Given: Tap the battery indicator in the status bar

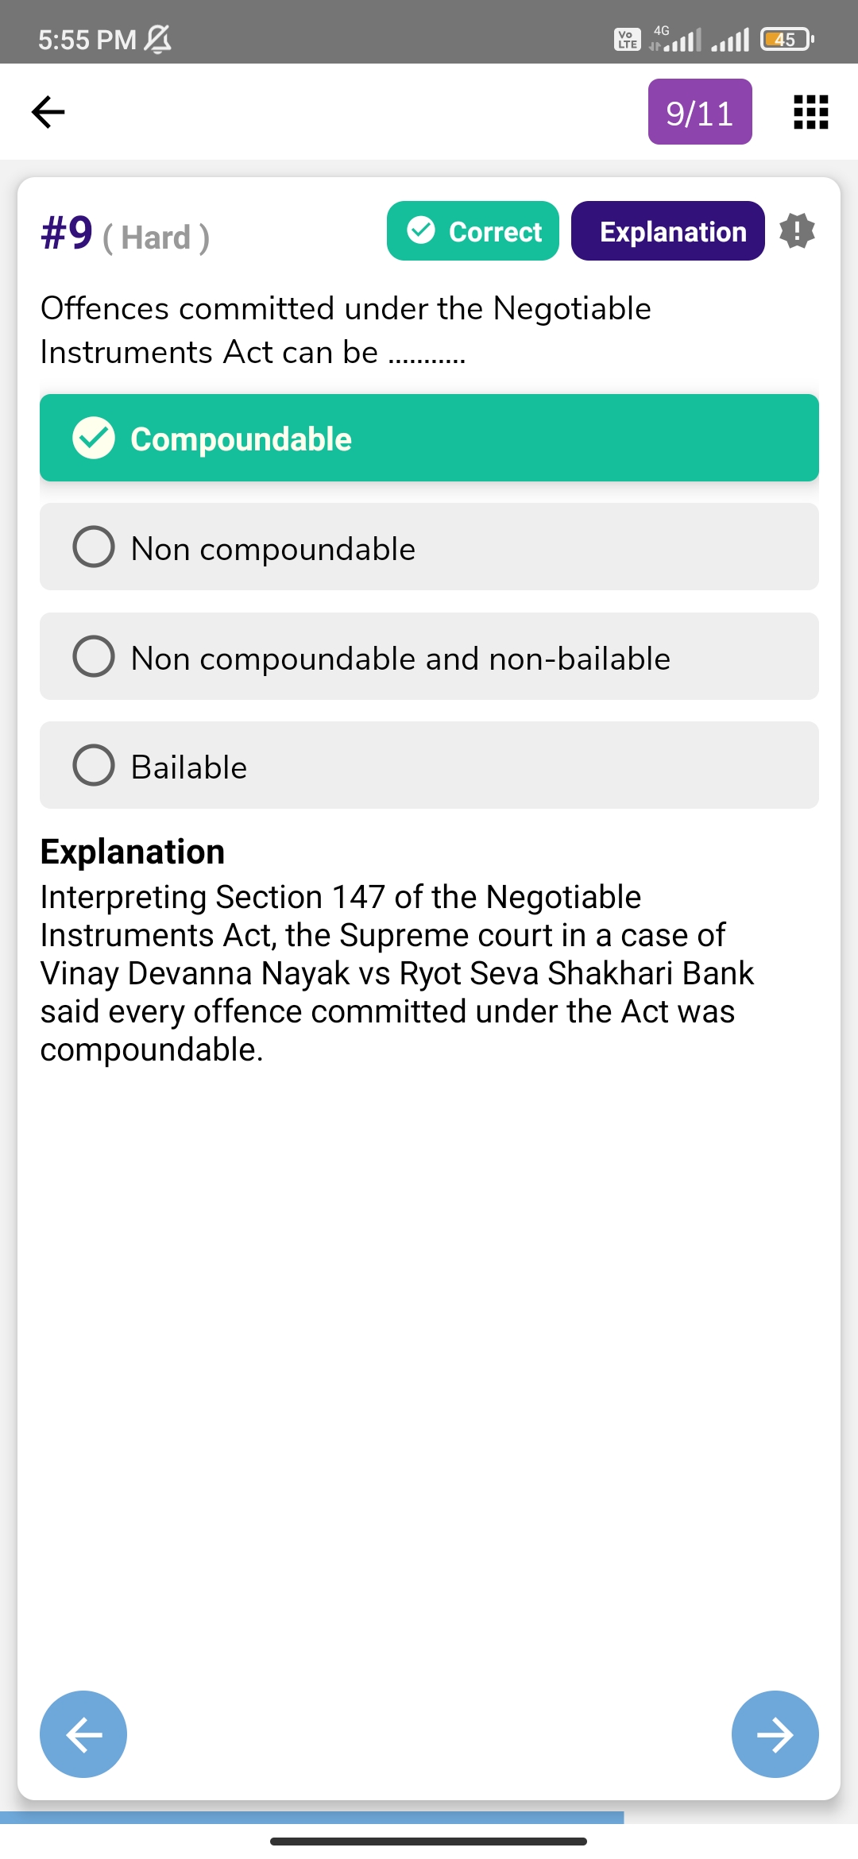Looking at the screenshot, I should pos(786,39).
